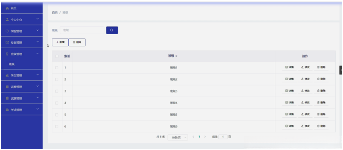The width and height of the screenshot is (343, 150).
Task: Click the person icon beside 个人中心
Action: click(7, 20)
